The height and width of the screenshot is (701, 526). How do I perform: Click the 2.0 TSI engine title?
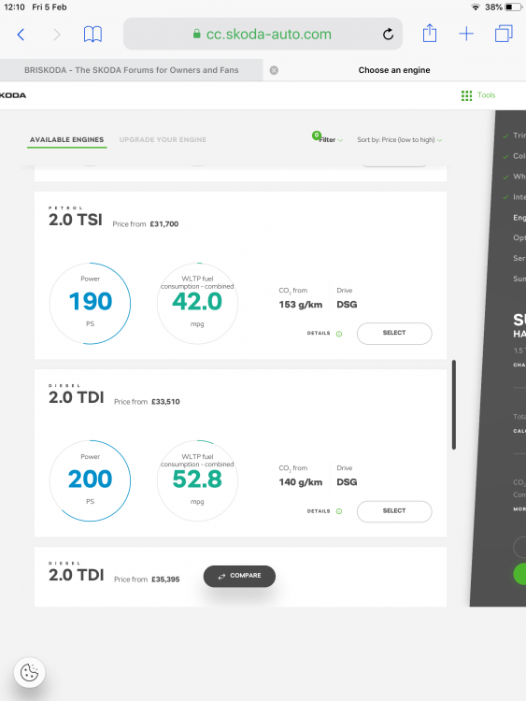click(x=76, y=220)
